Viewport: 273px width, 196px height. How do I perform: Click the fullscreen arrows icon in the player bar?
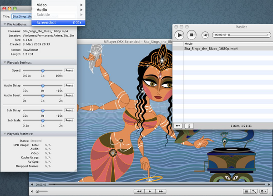pos(254,191)
